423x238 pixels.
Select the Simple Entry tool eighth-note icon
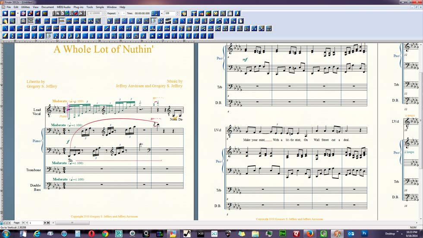(x=154, y=21)
